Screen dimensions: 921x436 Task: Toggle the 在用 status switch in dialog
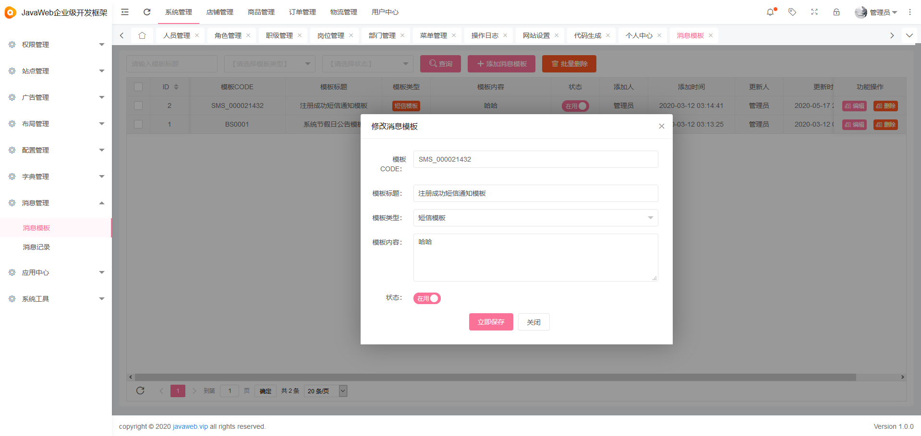point(426,298)
